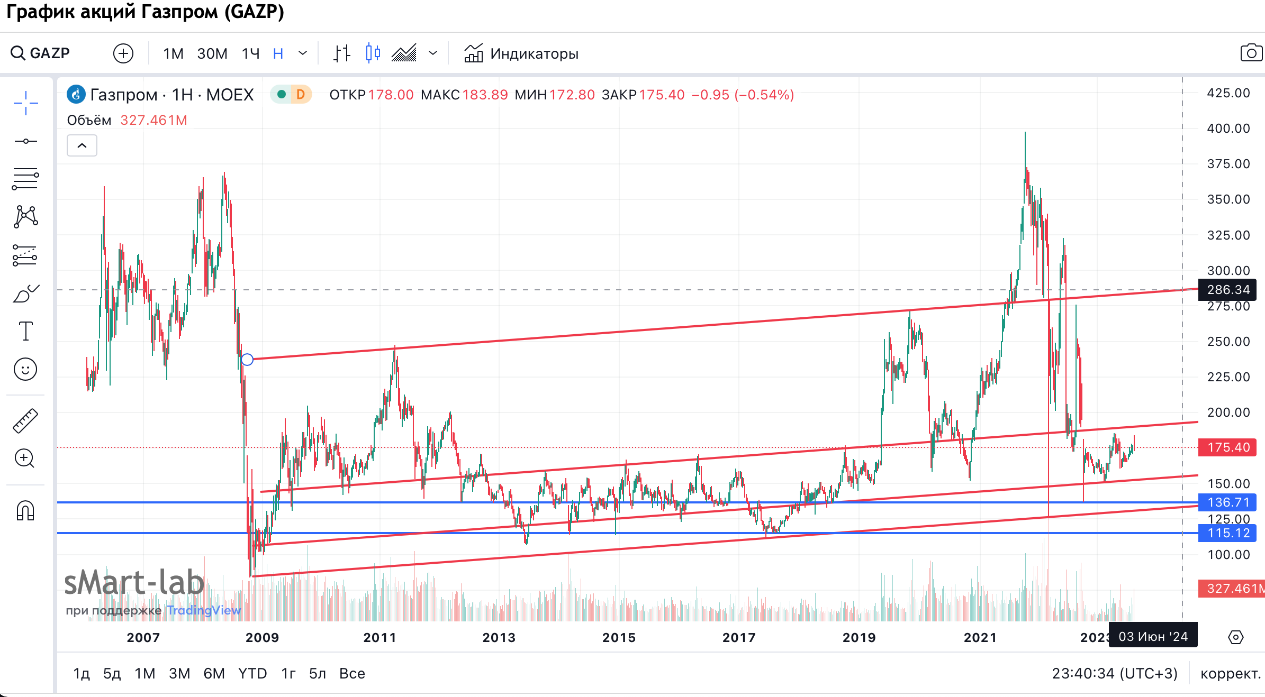Expand the timeframe dropdown arrow
Viewport: 1265px width, 697px height.
(303, 53)
